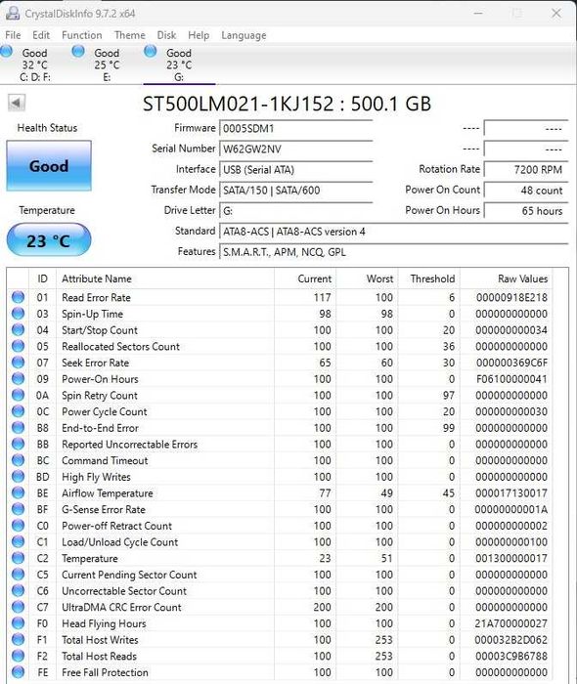Click the Firmware field 0005SDM1

coord(296,128)
